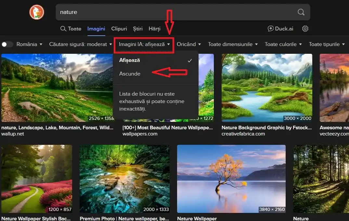The height and width of the screenshot is (221, 349).
Task: Switch to the Clipuri tab
Action: tap(119, 29)
